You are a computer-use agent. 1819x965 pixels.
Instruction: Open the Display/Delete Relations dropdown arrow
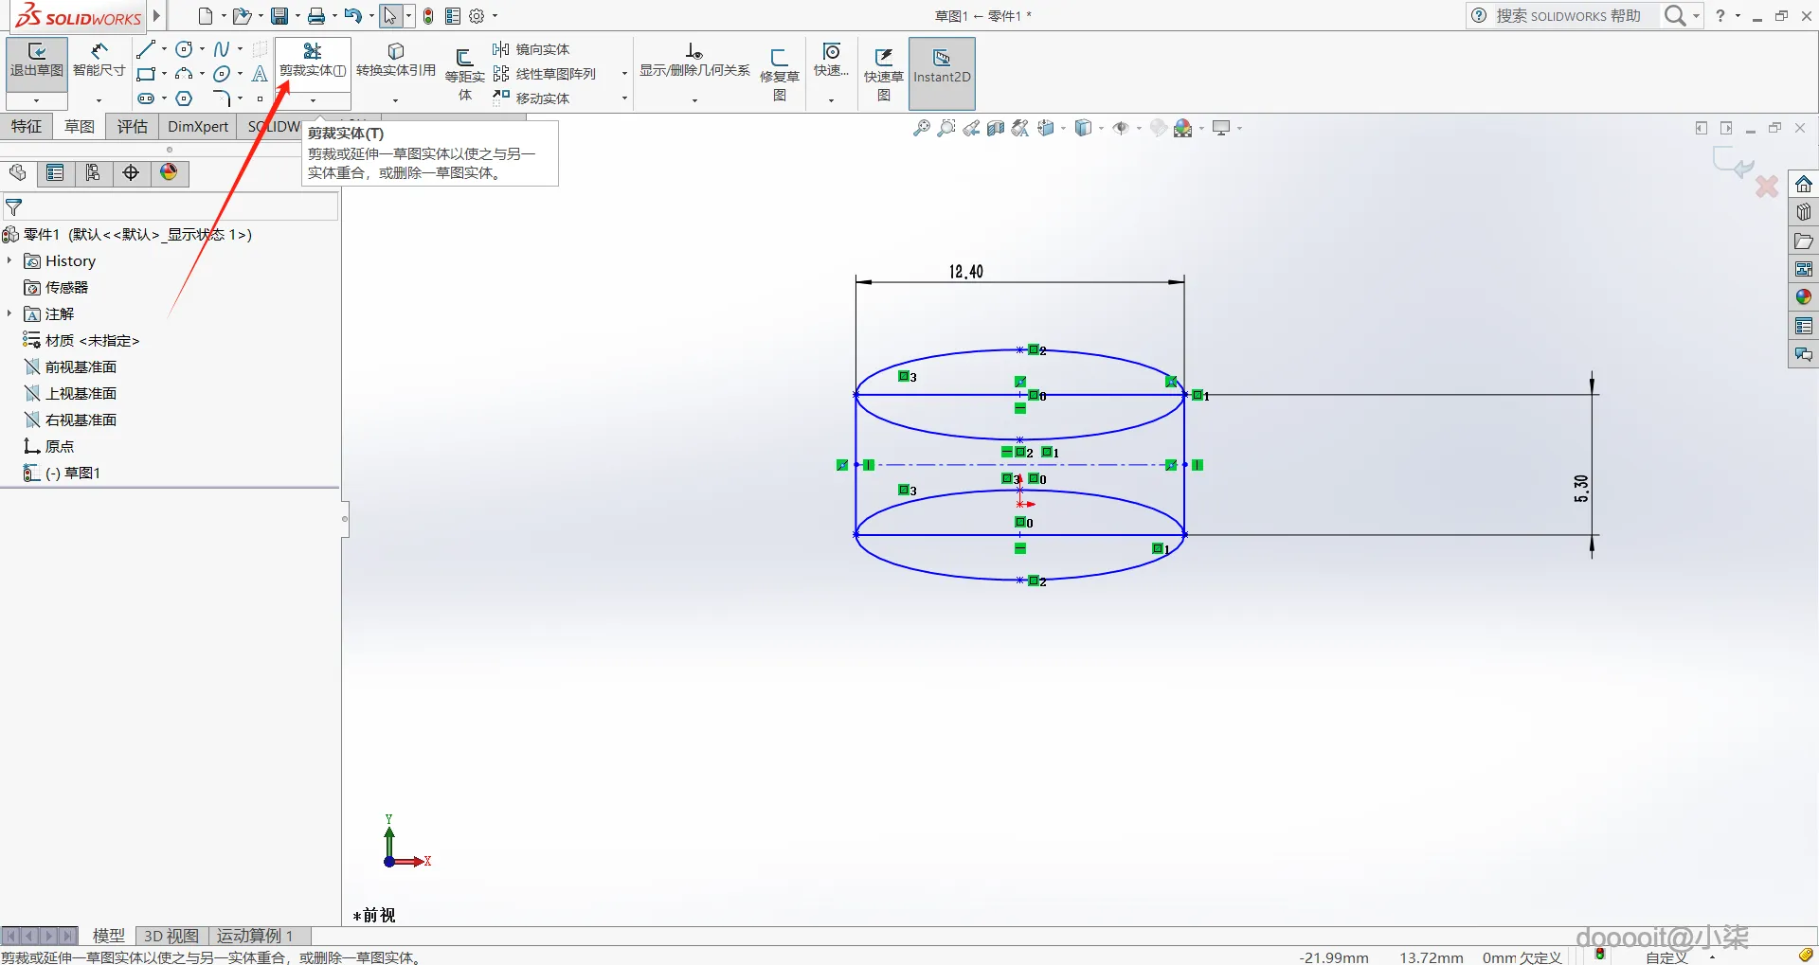(694, 100)
